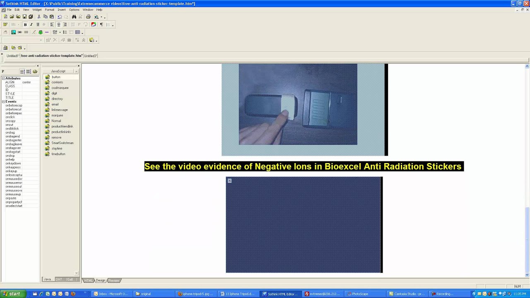Toggle Align Right

[x=65, y=24]
